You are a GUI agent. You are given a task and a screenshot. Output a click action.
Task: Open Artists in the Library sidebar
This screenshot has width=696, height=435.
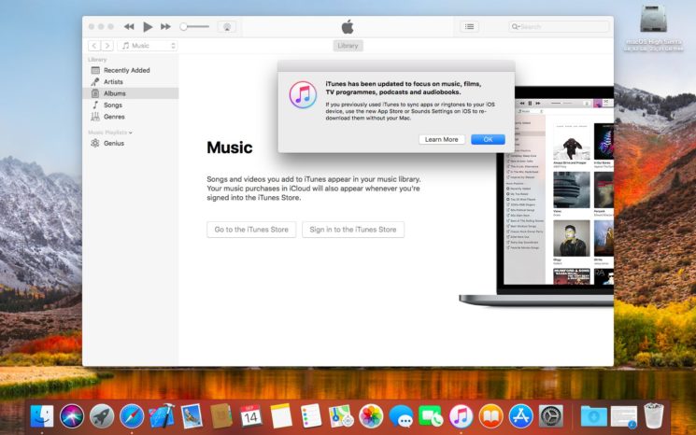tap(113, 82)
